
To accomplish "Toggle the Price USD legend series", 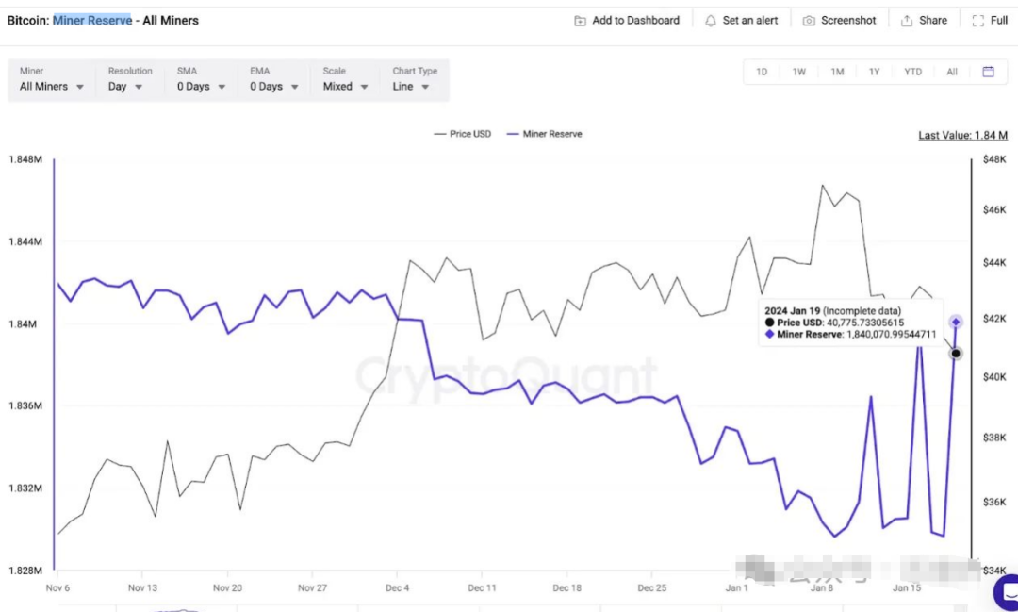I will [462, 134].
